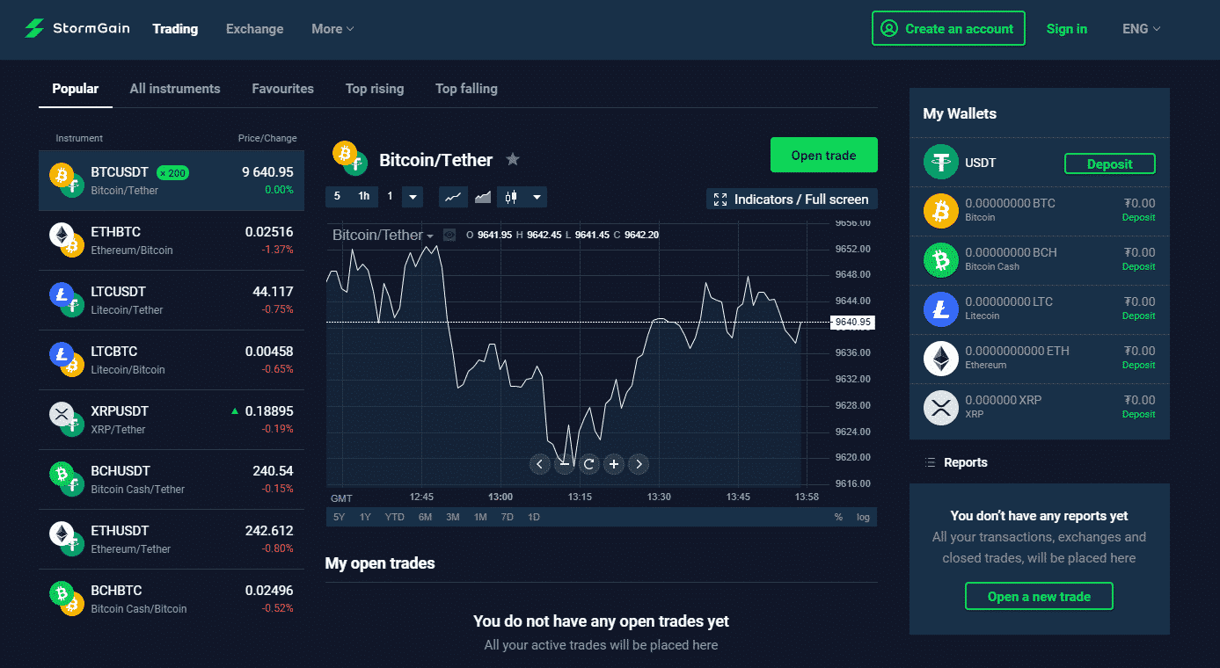Screen dimensions: 1220x668
Task: Click the XRPUSDT pair icon in list
Action: click(66, 418)
